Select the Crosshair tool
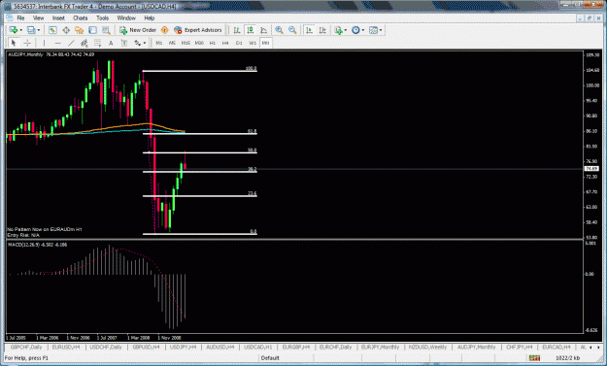Screen dimensions: 607x366 pyautogui.click(x=27, y=43)
